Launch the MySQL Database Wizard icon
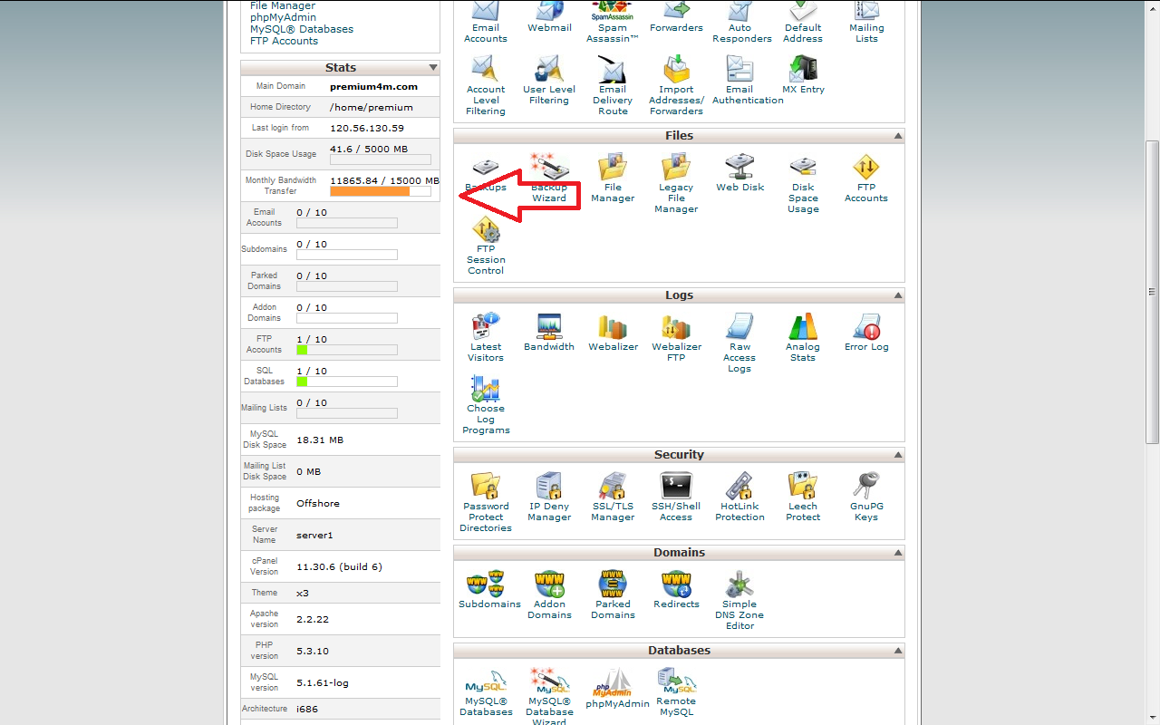Image resolution: width=1160 pixels, height=725 pixels. 549,681
